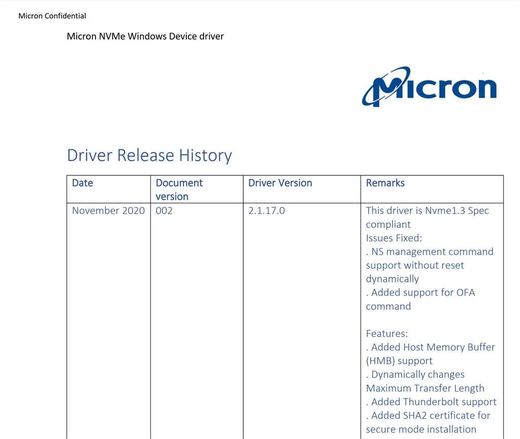Click 'Added SHA2 certificate for' remark line
Viewport: 520px width, 439px height.
428,415
